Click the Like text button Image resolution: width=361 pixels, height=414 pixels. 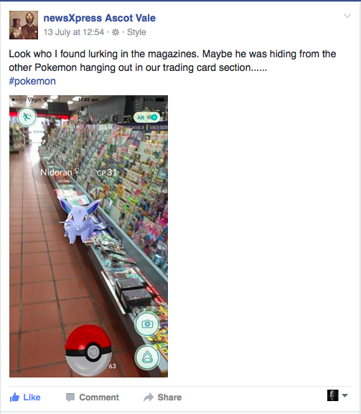click(x=32, y=397)
